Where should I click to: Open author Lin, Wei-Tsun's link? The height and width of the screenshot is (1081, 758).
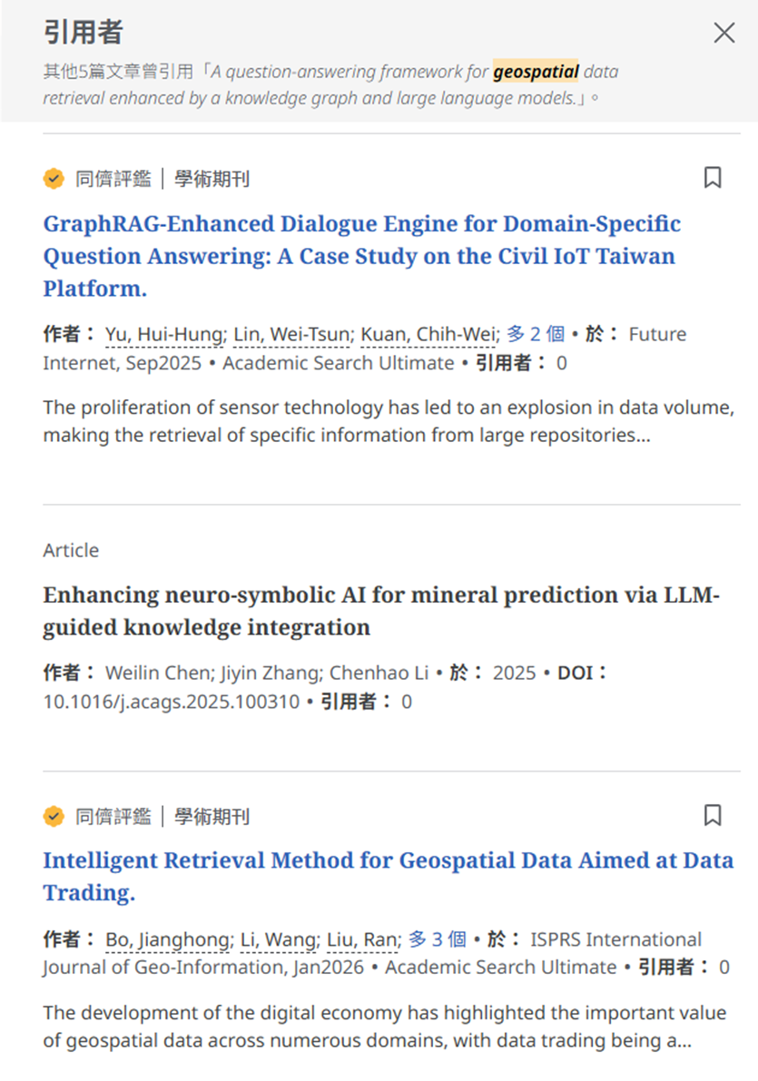(x=290, y=335)
